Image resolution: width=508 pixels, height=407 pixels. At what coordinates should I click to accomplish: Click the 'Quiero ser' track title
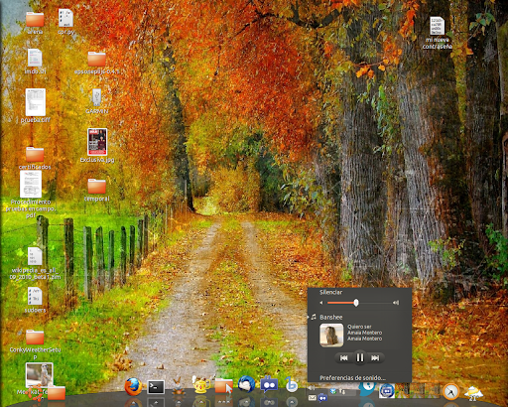[359, 327]
